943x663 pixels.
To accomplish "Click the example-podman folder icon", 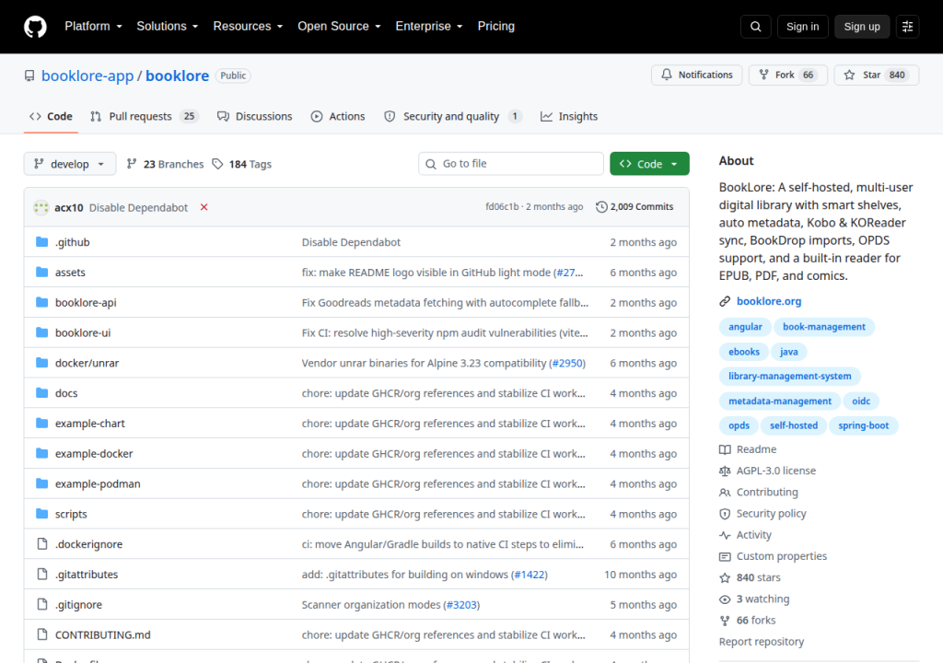I will 42,483.
